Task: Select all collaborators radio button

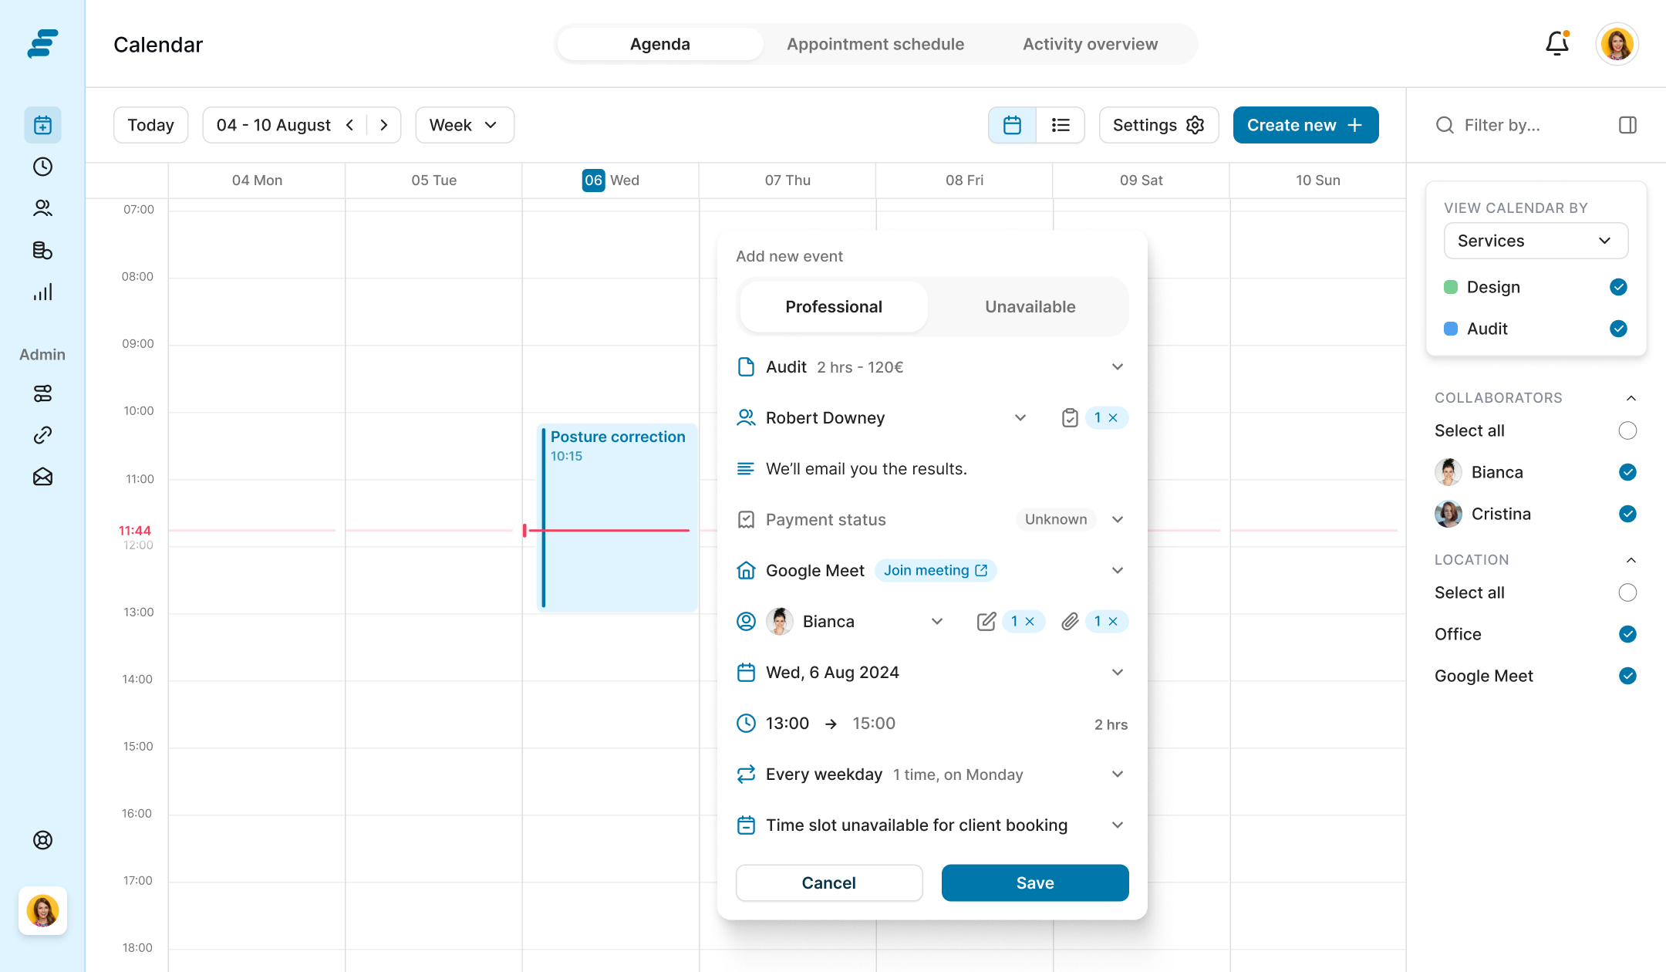Action: [1627, 430]
